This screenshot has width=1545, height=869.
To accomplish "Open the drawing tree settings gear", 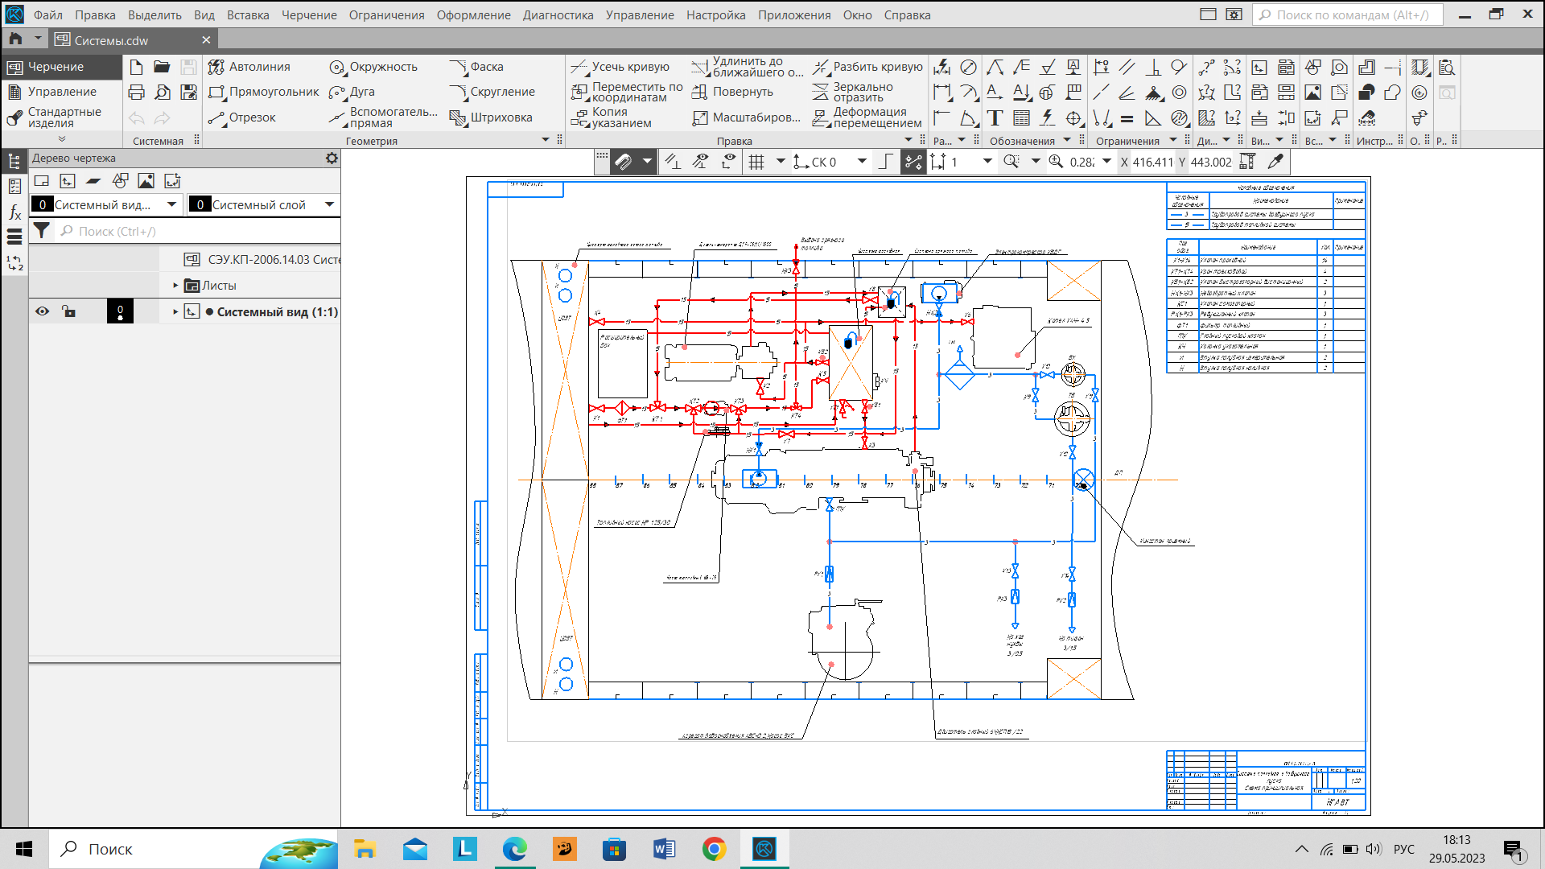I will 332,159.
